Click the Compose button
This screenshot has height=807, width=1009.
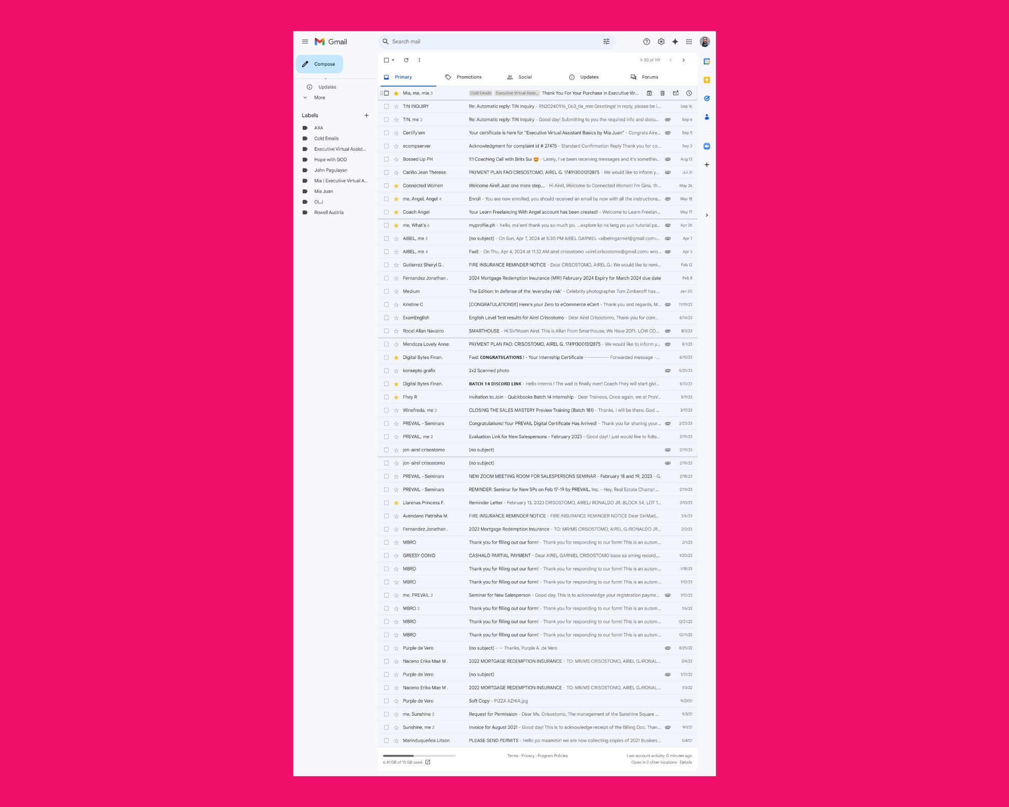[x=319, y=64]
